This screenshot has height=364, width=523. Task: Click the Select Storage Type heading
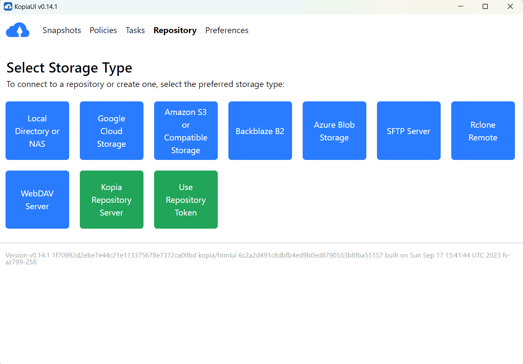tap(69, 68)
